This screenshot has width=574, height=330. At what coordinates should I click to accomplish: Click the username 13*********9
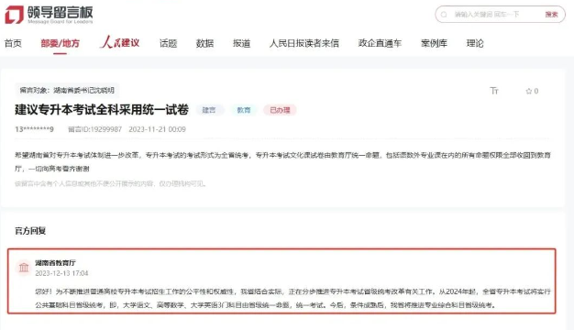[x=35, y=129]
